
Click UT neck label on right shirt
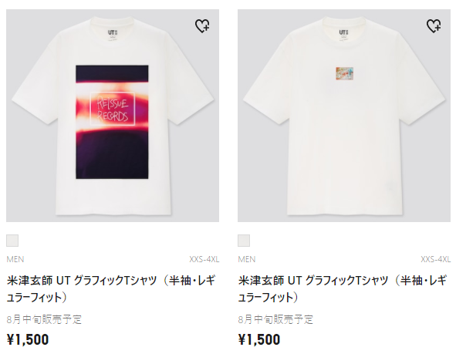click(343, 35)
